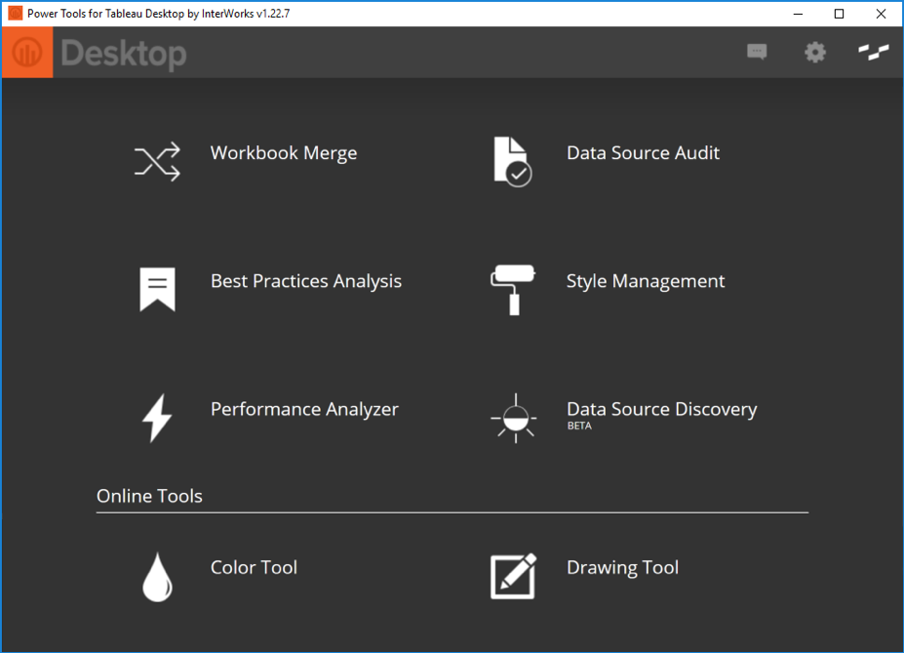904x653 pixels.
Task: Click the Style Management label
Action: (x=646, y=281)
